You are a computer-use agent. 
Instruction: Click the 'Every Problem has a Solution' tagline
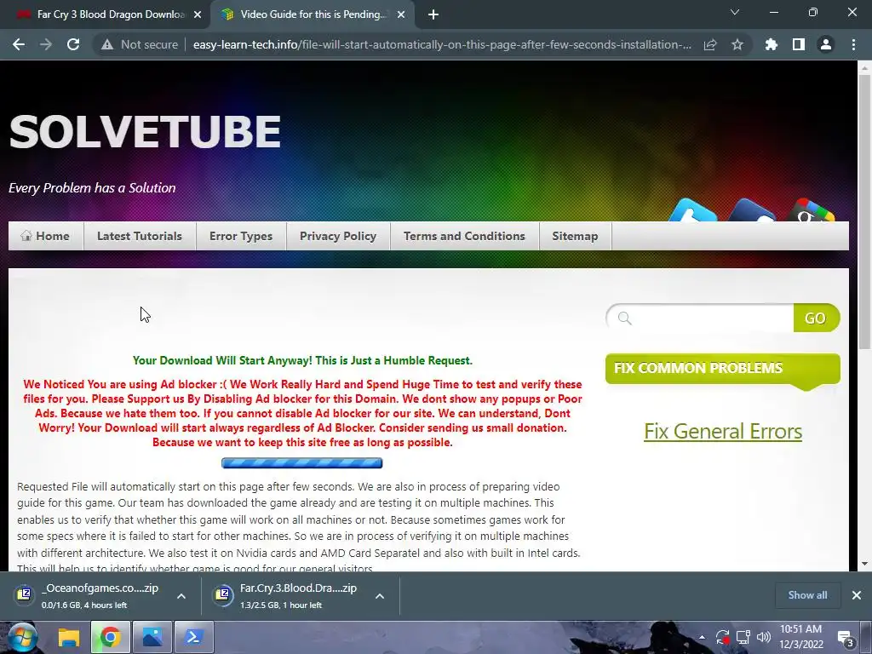(92, 188)
